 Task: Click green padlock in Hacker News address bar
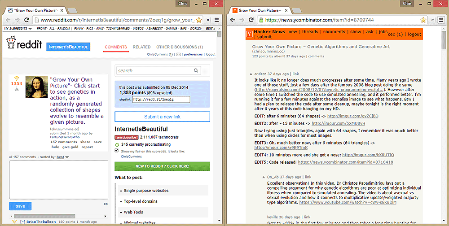click(x=261, y=20)
